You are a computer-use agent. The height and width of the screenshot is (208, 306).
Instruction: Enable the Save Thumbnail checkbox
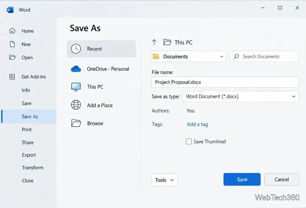(189, 141)
